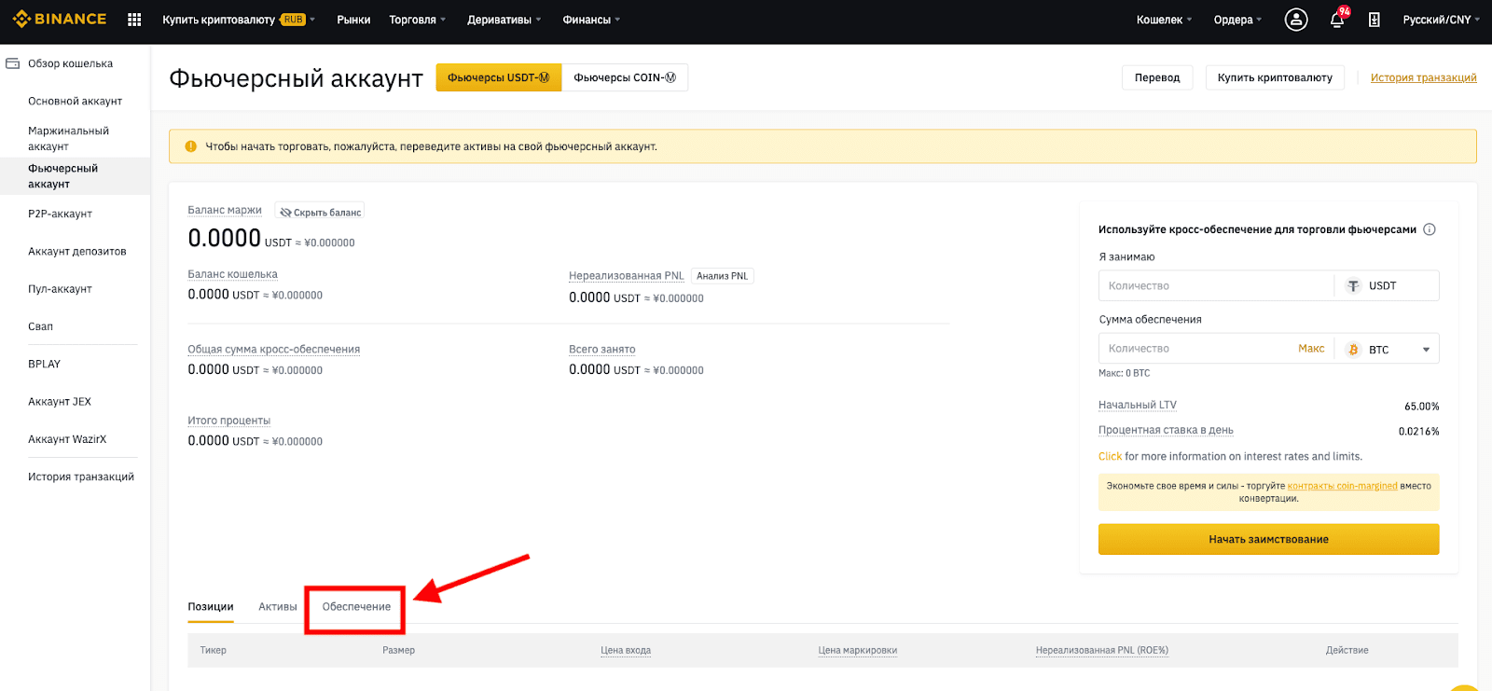The height and width of the screenshot is (691, 1492).
Task: Click Макс in collateral amount field
Action: [1311, 349]
